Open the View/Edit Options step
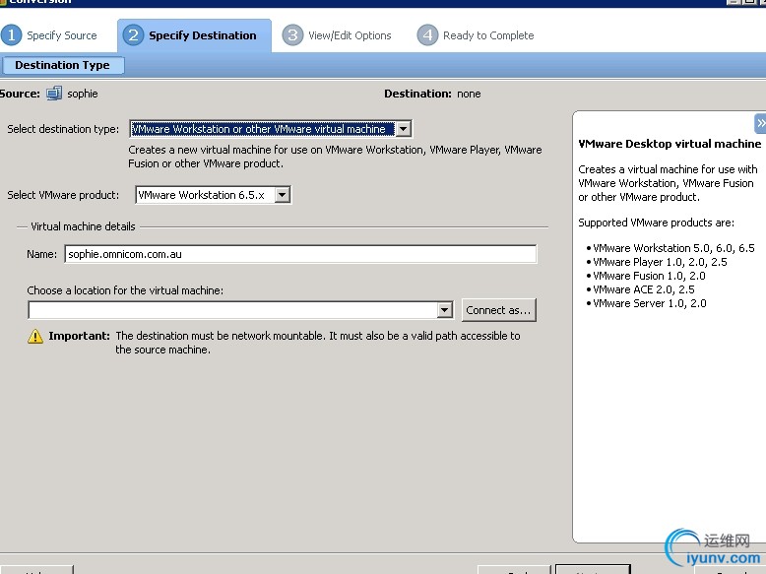Viewport: 766px width, 574px height. pos(337,35)
